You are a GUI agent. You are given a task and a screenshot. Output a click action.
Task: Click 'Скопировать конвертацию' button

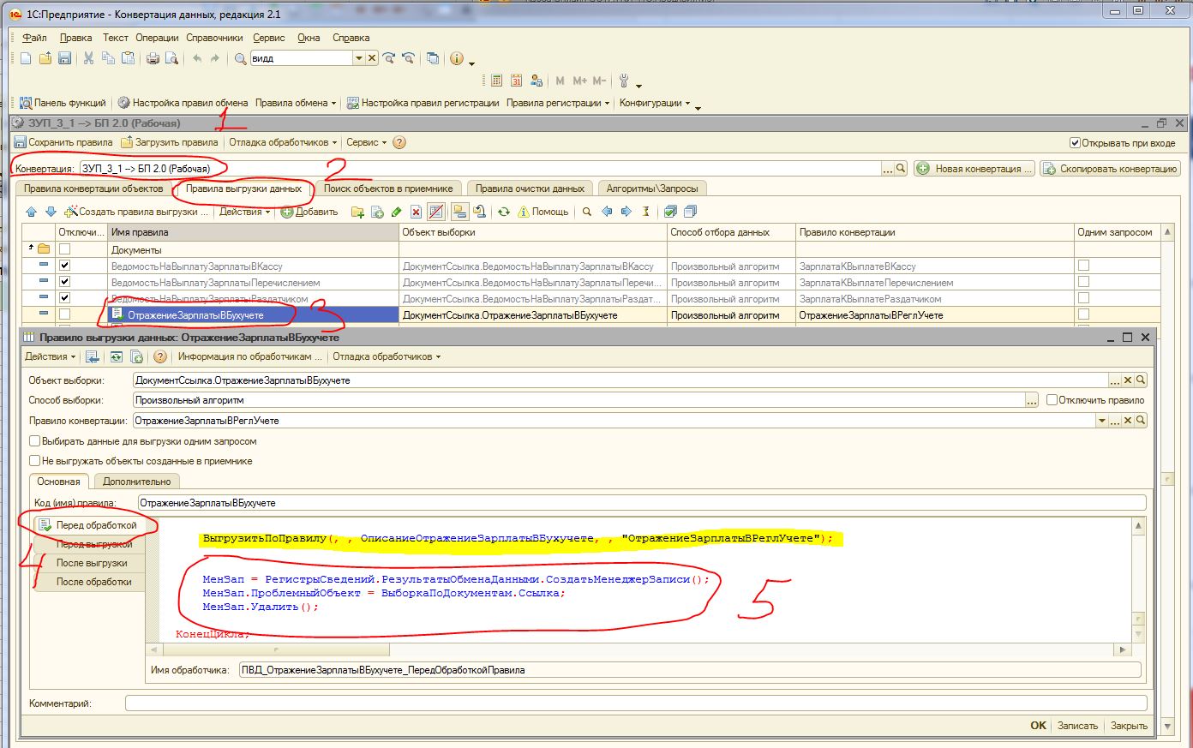pos(1110,169)
